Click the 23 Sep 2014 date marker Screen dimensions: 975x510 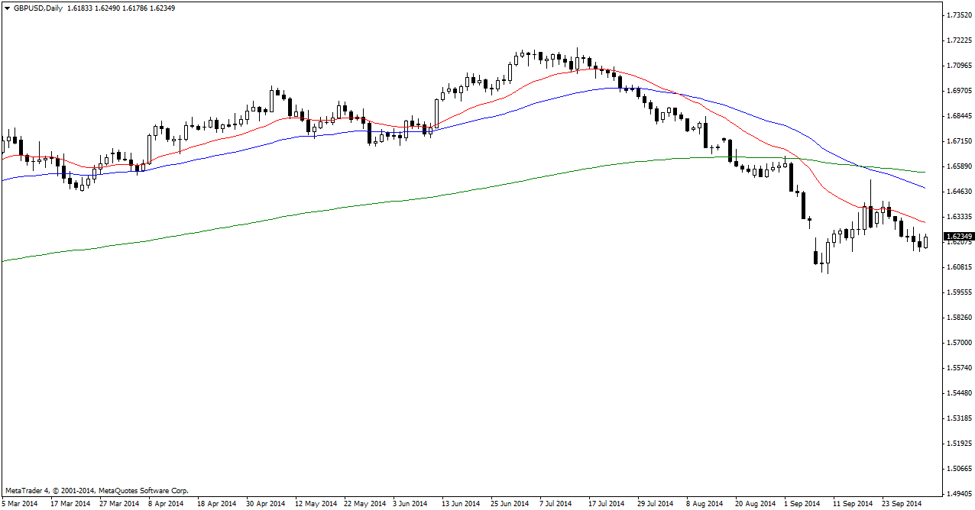[902, 504]
